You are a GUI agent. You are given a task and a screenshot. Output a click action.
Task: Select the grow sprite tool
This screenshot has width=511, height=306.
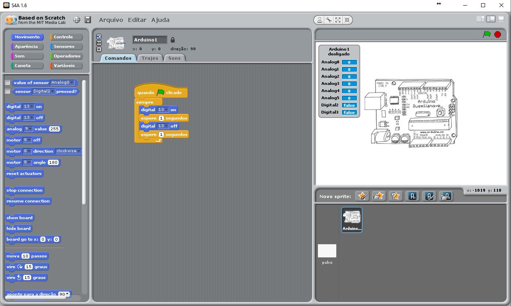click(338, 20)
